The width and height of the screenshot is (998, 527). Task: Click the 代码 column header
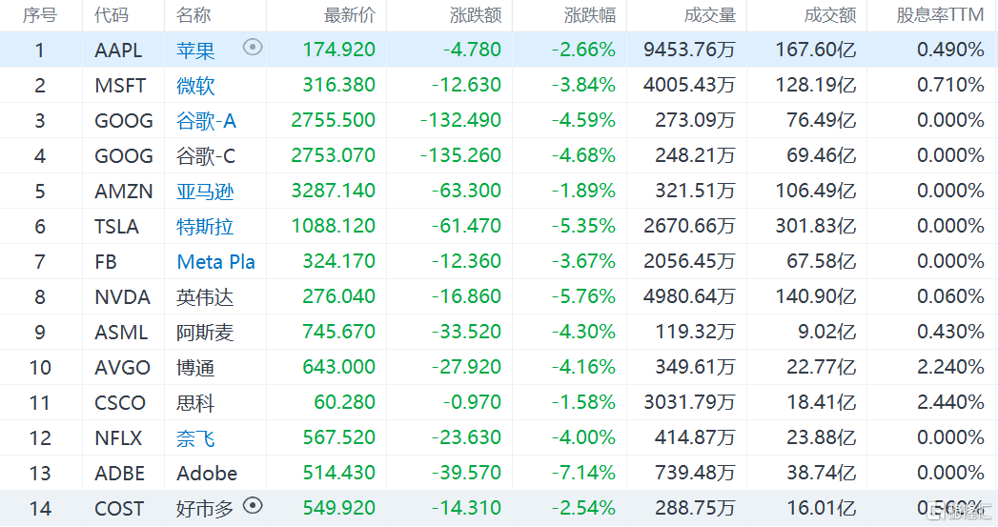pos(112,15)
